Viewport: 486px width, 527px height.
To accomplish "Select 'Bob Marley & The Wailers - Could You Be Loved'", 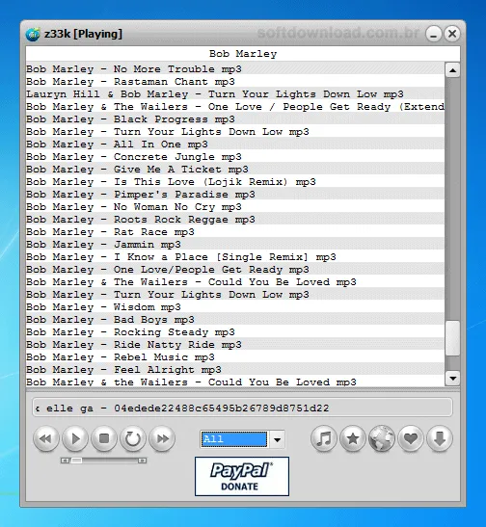I will 235,282.
